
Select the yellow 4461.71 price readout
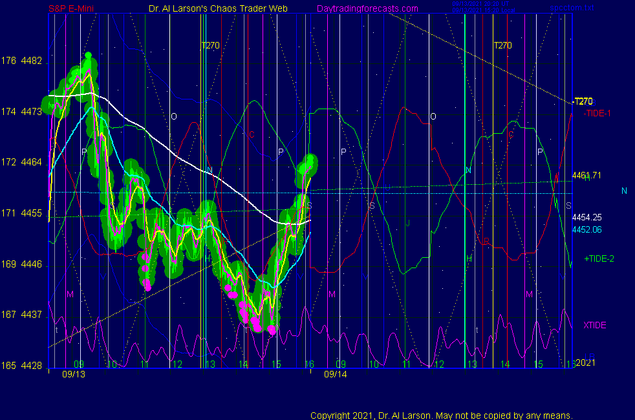click(x=587, y=175)
